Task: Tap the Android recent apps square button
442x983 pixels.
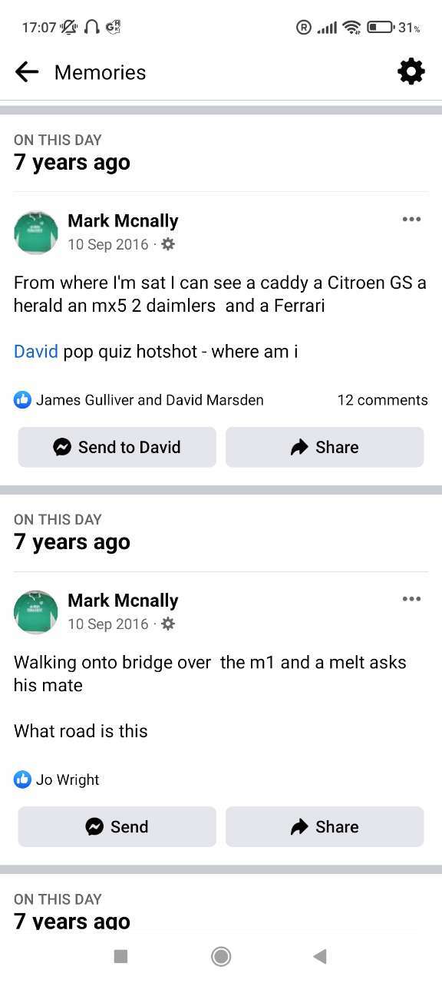Action: click(120, 956)
